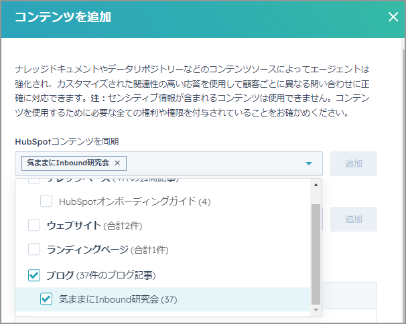Click the ブログ option label
This screenshot has height=324, width=406.
pos(101,275)
